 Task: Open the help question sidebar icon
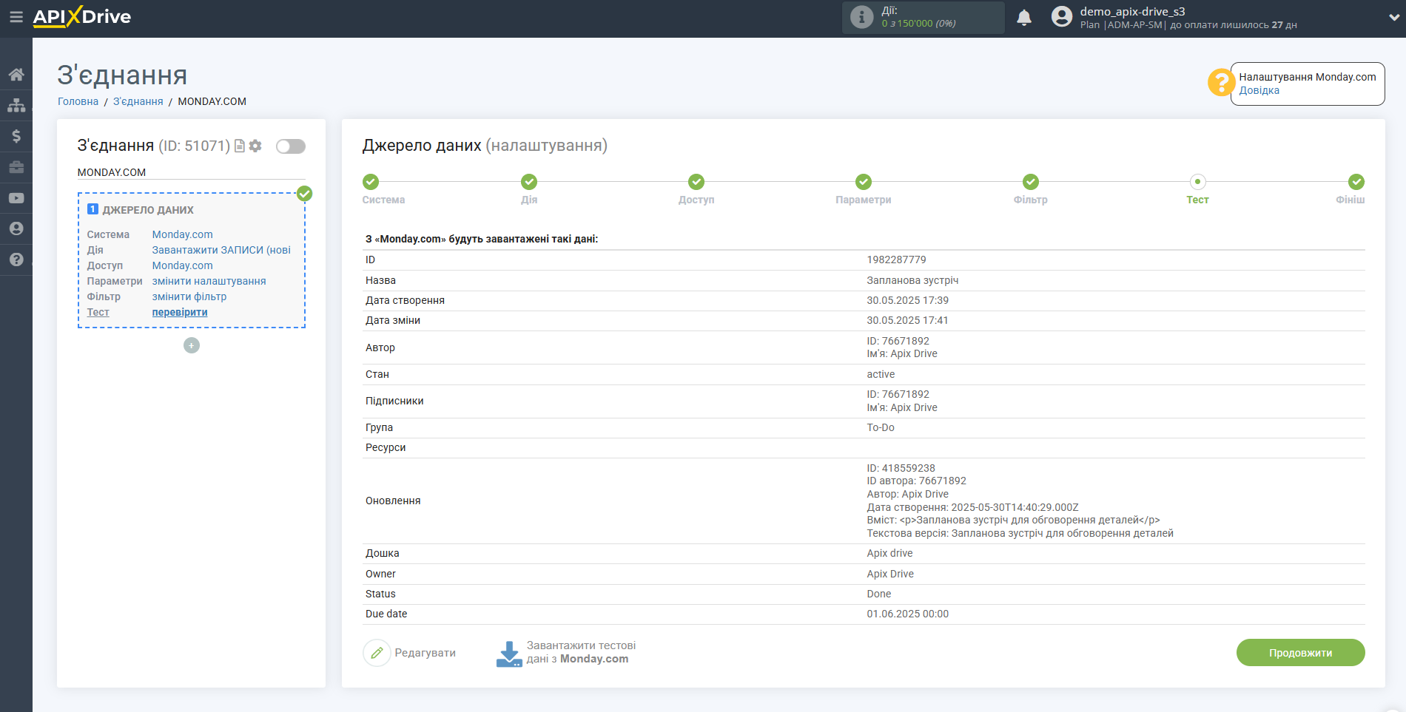coord(16,260)
